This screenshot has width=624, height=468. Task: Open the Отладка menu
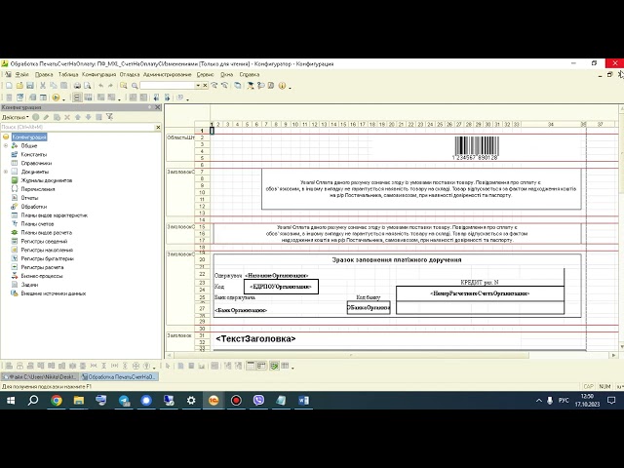(x=130, y=74)
